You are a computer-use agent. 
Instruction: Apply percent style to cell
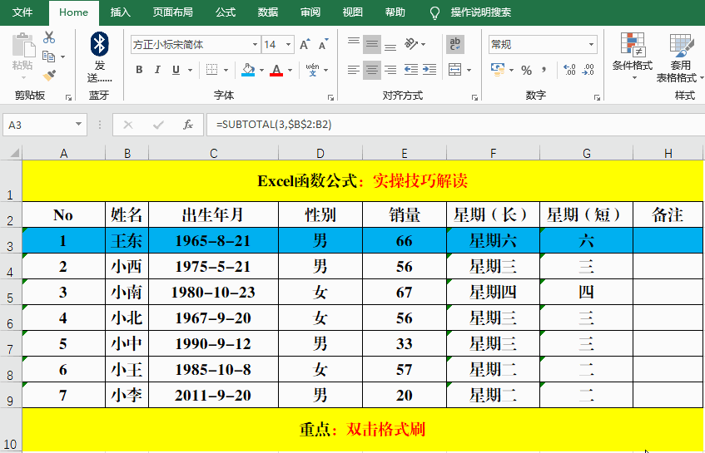coord(526,71)
